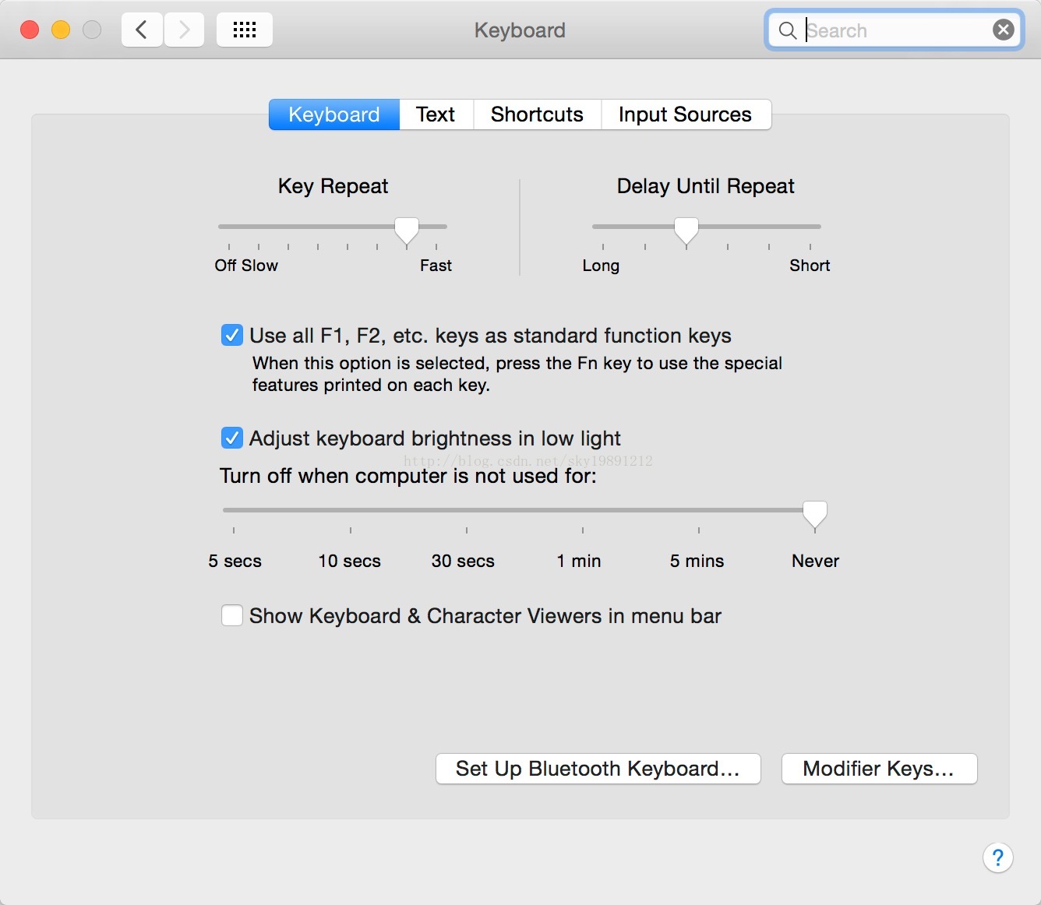Go forward with the right chevron button
This screenshot has height=905, width=1041.
tap(184, 30)
